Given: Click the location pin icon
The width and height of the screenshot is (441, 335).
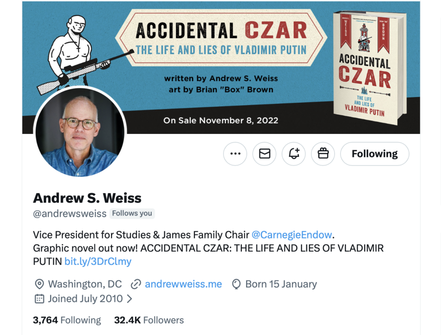Looking at the screenshot, I should click(39, 284).
